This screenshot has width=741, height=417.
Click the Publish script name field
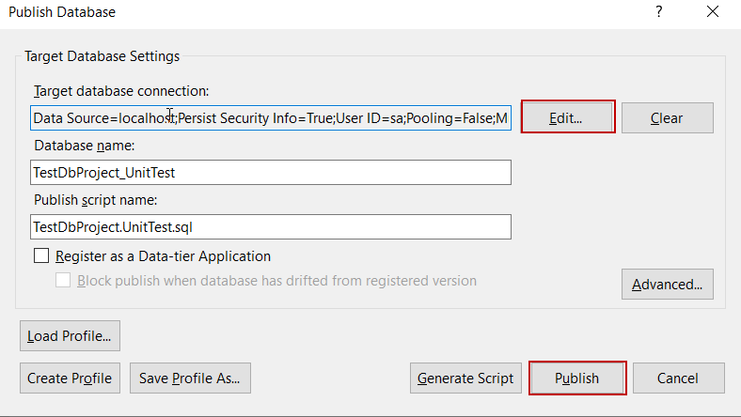271,227
